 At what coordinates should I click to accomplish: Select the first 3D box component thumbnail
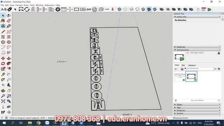coord(180,76)
